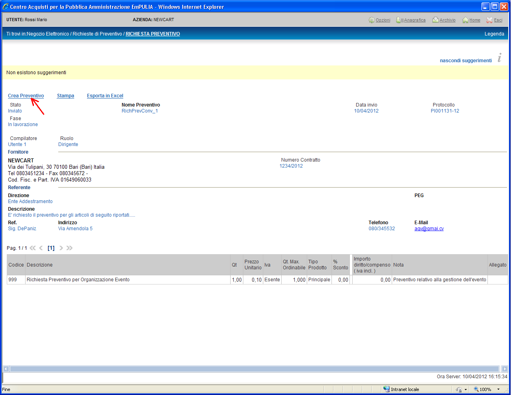
Task: Open the Archivio link
Action: pyautogui.click(x=448, y=20)
